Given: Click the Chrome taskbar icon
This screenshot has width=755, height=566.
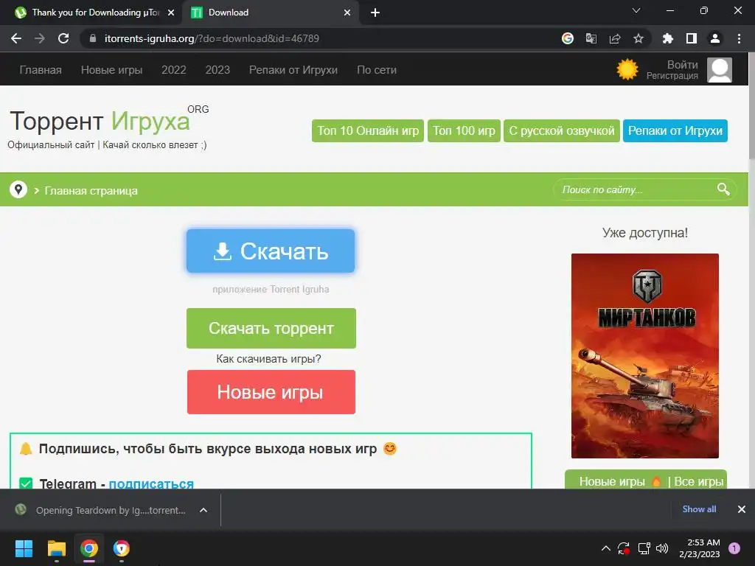Looking at the screenshot, I should click(x=89, y=548).
